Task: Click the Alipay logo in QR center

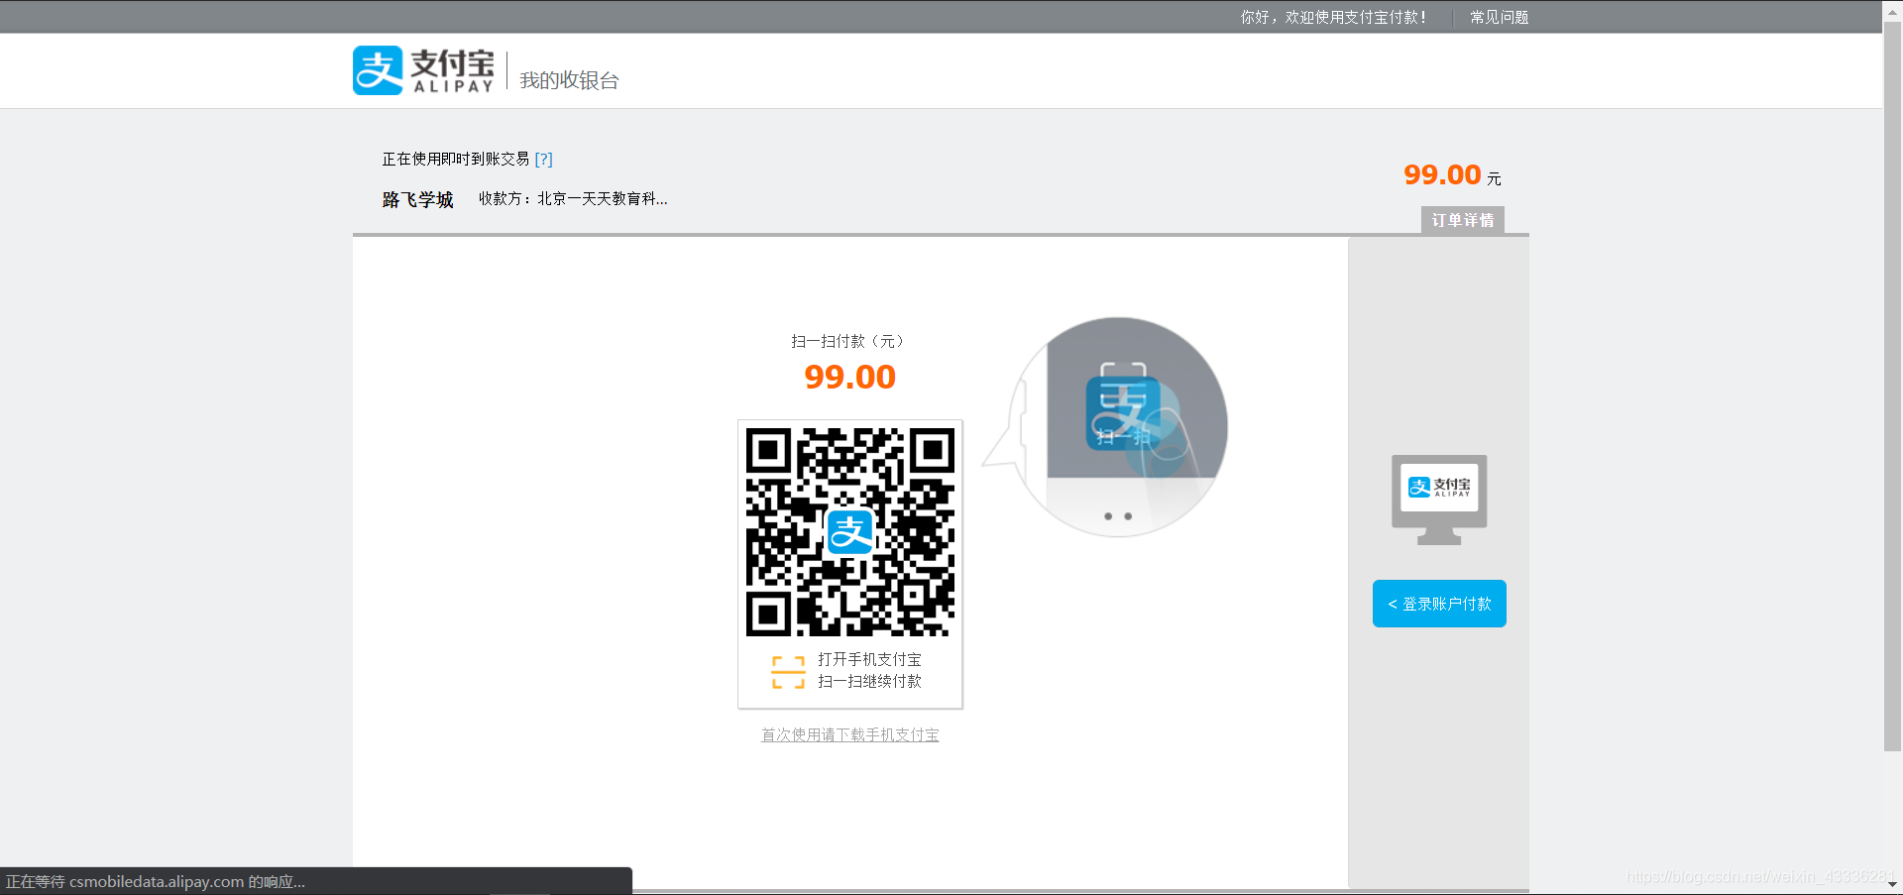Action: (850, 532)
